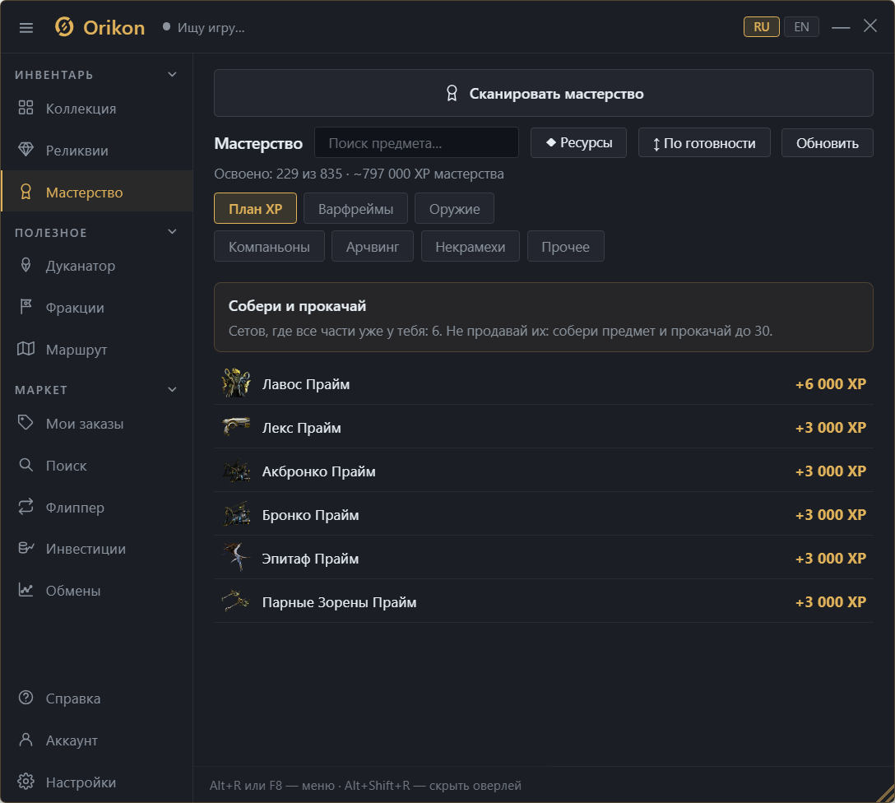Image resolution: width=895 pixels, height=803 pixels.
Task: Select the Эпитаф Прайм row name
Action: coord(310,558)
